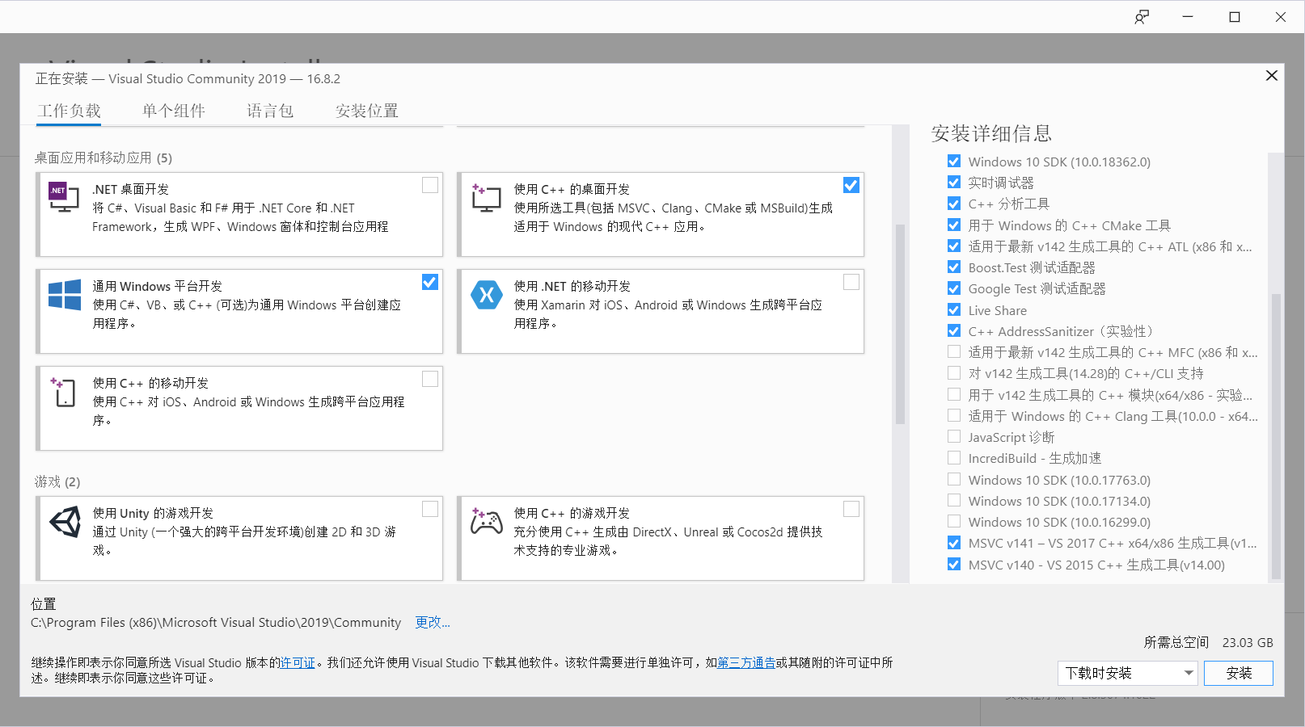Check Windows 10 SDK (10.0.17134.0)
This screenshot has height=727, width=1305.
click(954, 500)
